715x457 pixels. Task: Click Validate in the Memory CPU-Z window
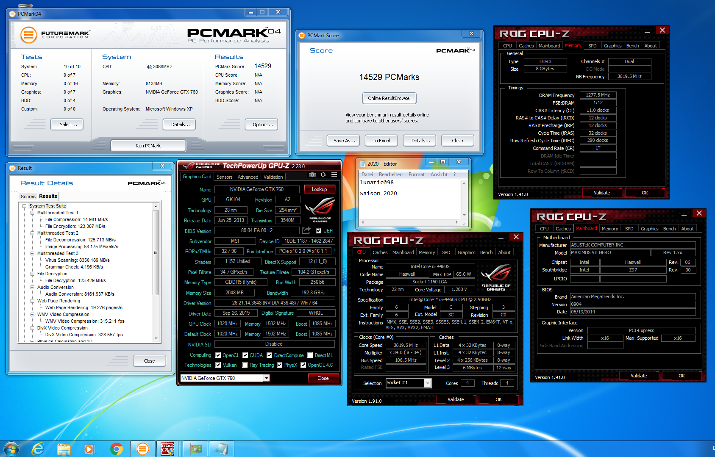tap(602, 193)
